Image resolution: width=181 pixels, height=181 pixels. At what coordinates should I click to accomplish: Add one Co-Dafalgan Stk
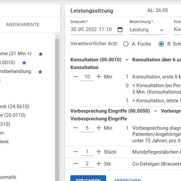click(x=99, y=164)
